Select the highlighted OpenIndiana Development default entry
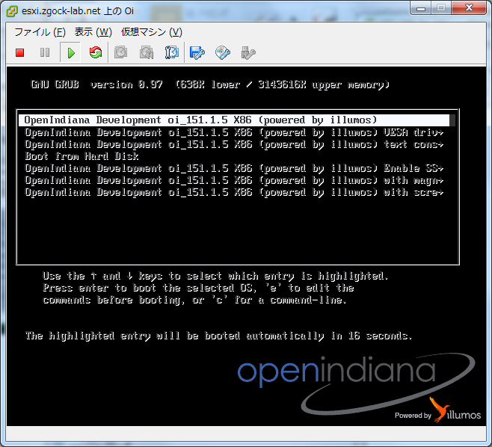This screenshot has width=492, height=447. pyautogui.click(x=234, y=120)
